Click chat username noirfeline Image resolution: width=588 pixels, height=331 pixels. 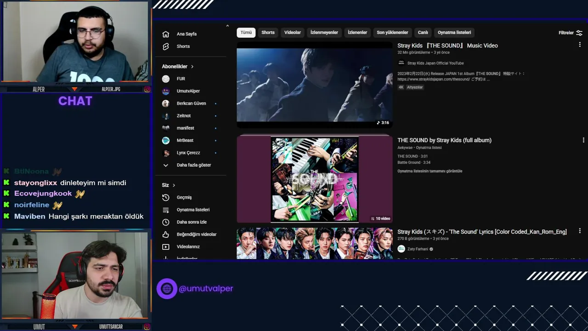pos(32,205)
